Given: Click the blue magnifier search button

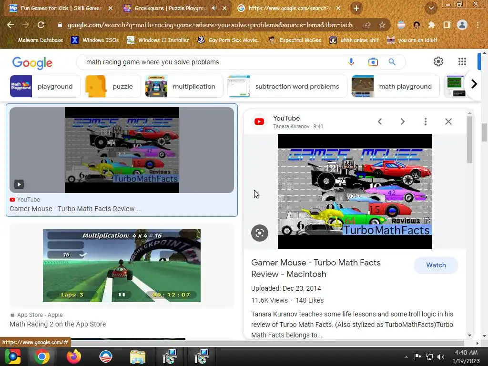Looking at the screenshot, I should pos(392,62).
